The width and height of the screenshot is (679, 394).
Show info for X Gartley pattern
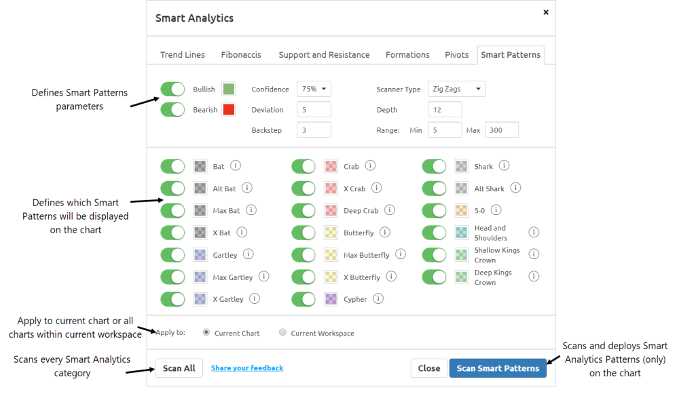click(x=255, y=299)
